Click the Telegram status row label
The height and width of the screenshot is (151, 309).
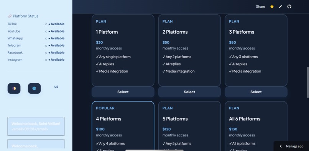14,45
